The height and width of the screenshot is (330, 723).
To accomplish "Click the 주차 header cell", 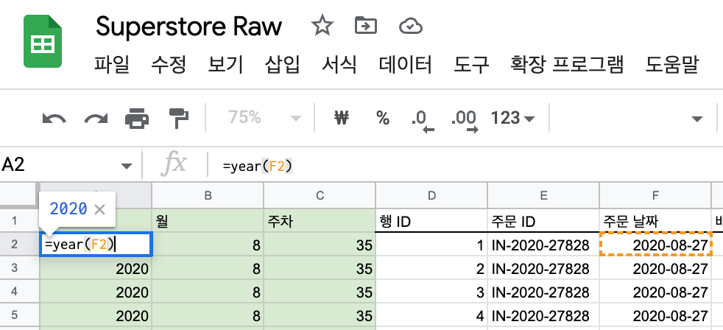I will pyautogui.click(x=320, y=221).
